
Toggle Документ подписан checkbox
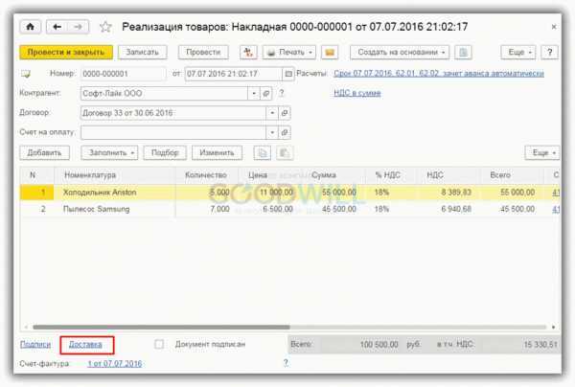pyautogui.click(x=159, y=344)
